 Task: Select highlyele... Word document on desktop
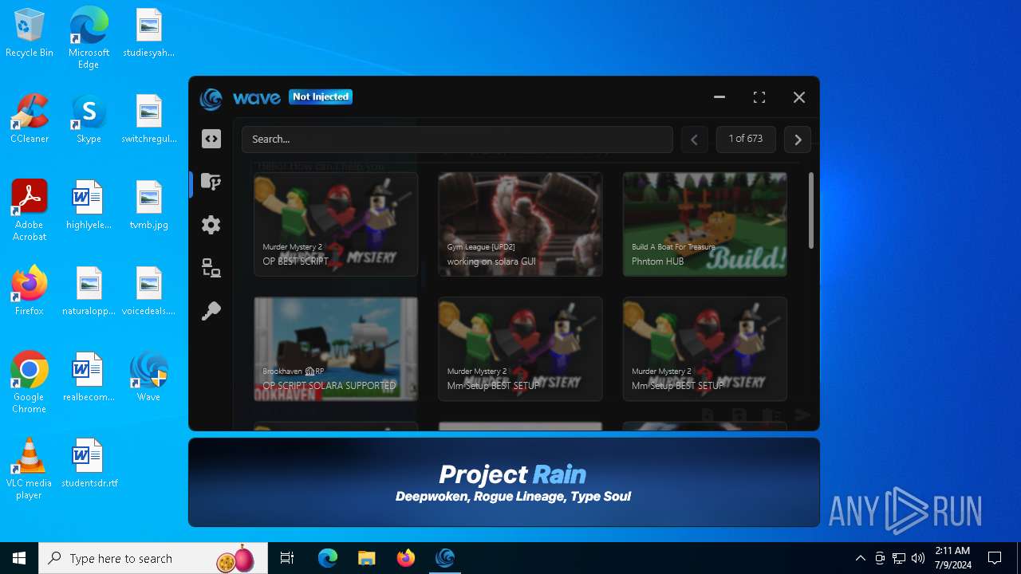[x=89, y=205]
